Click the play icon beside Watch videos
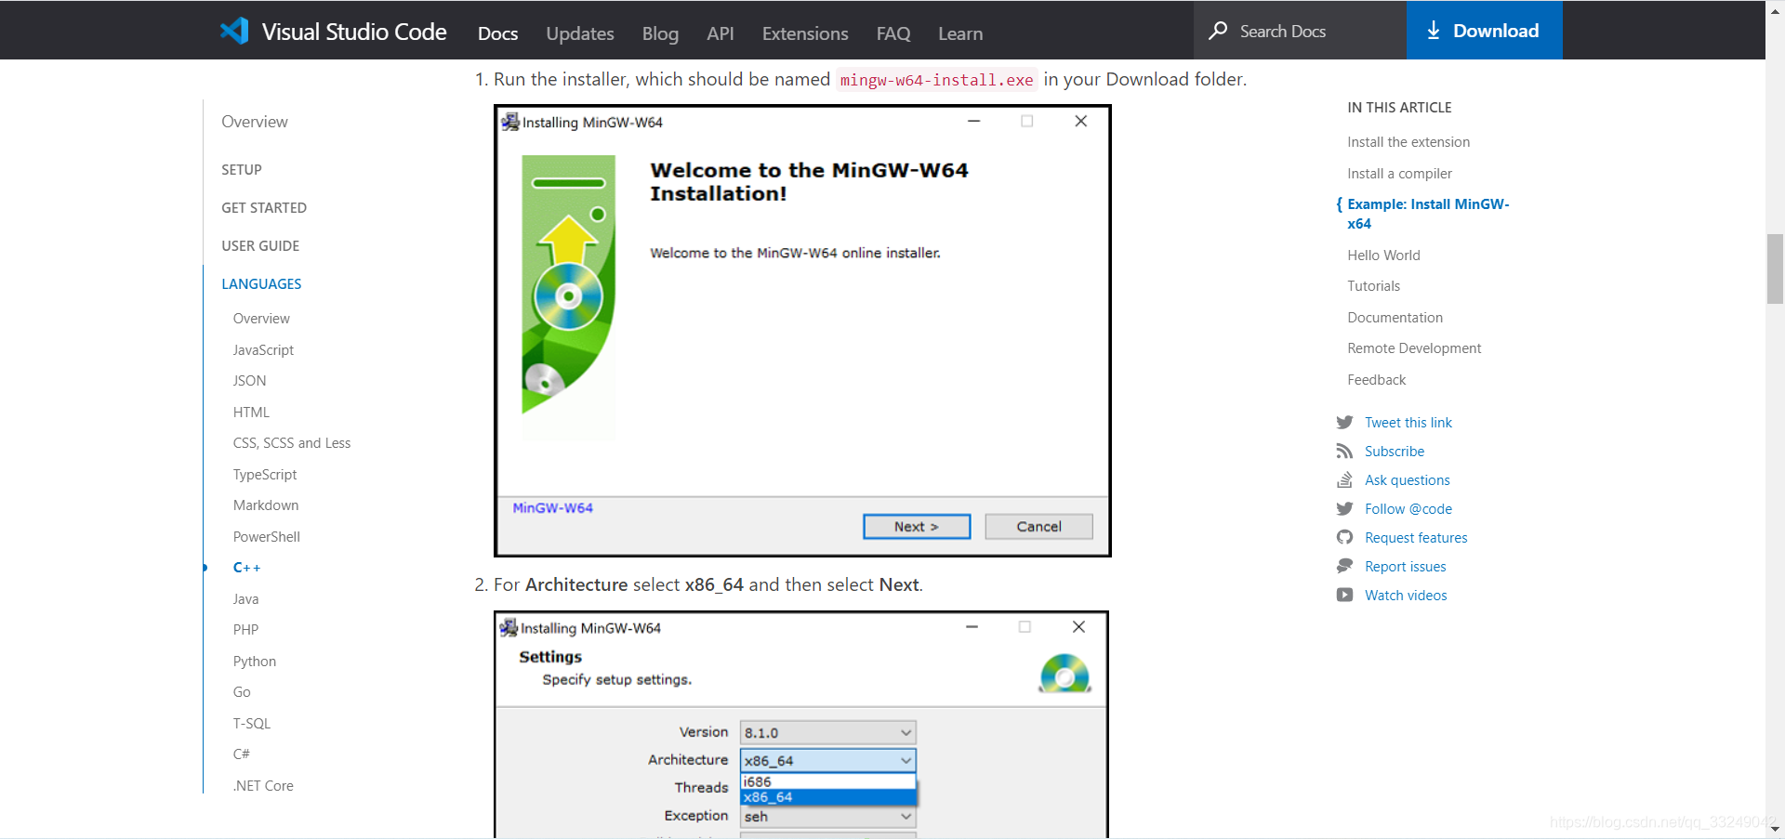The width and height of the screenshot is (1785, 839). click(x=1344, y=596)
